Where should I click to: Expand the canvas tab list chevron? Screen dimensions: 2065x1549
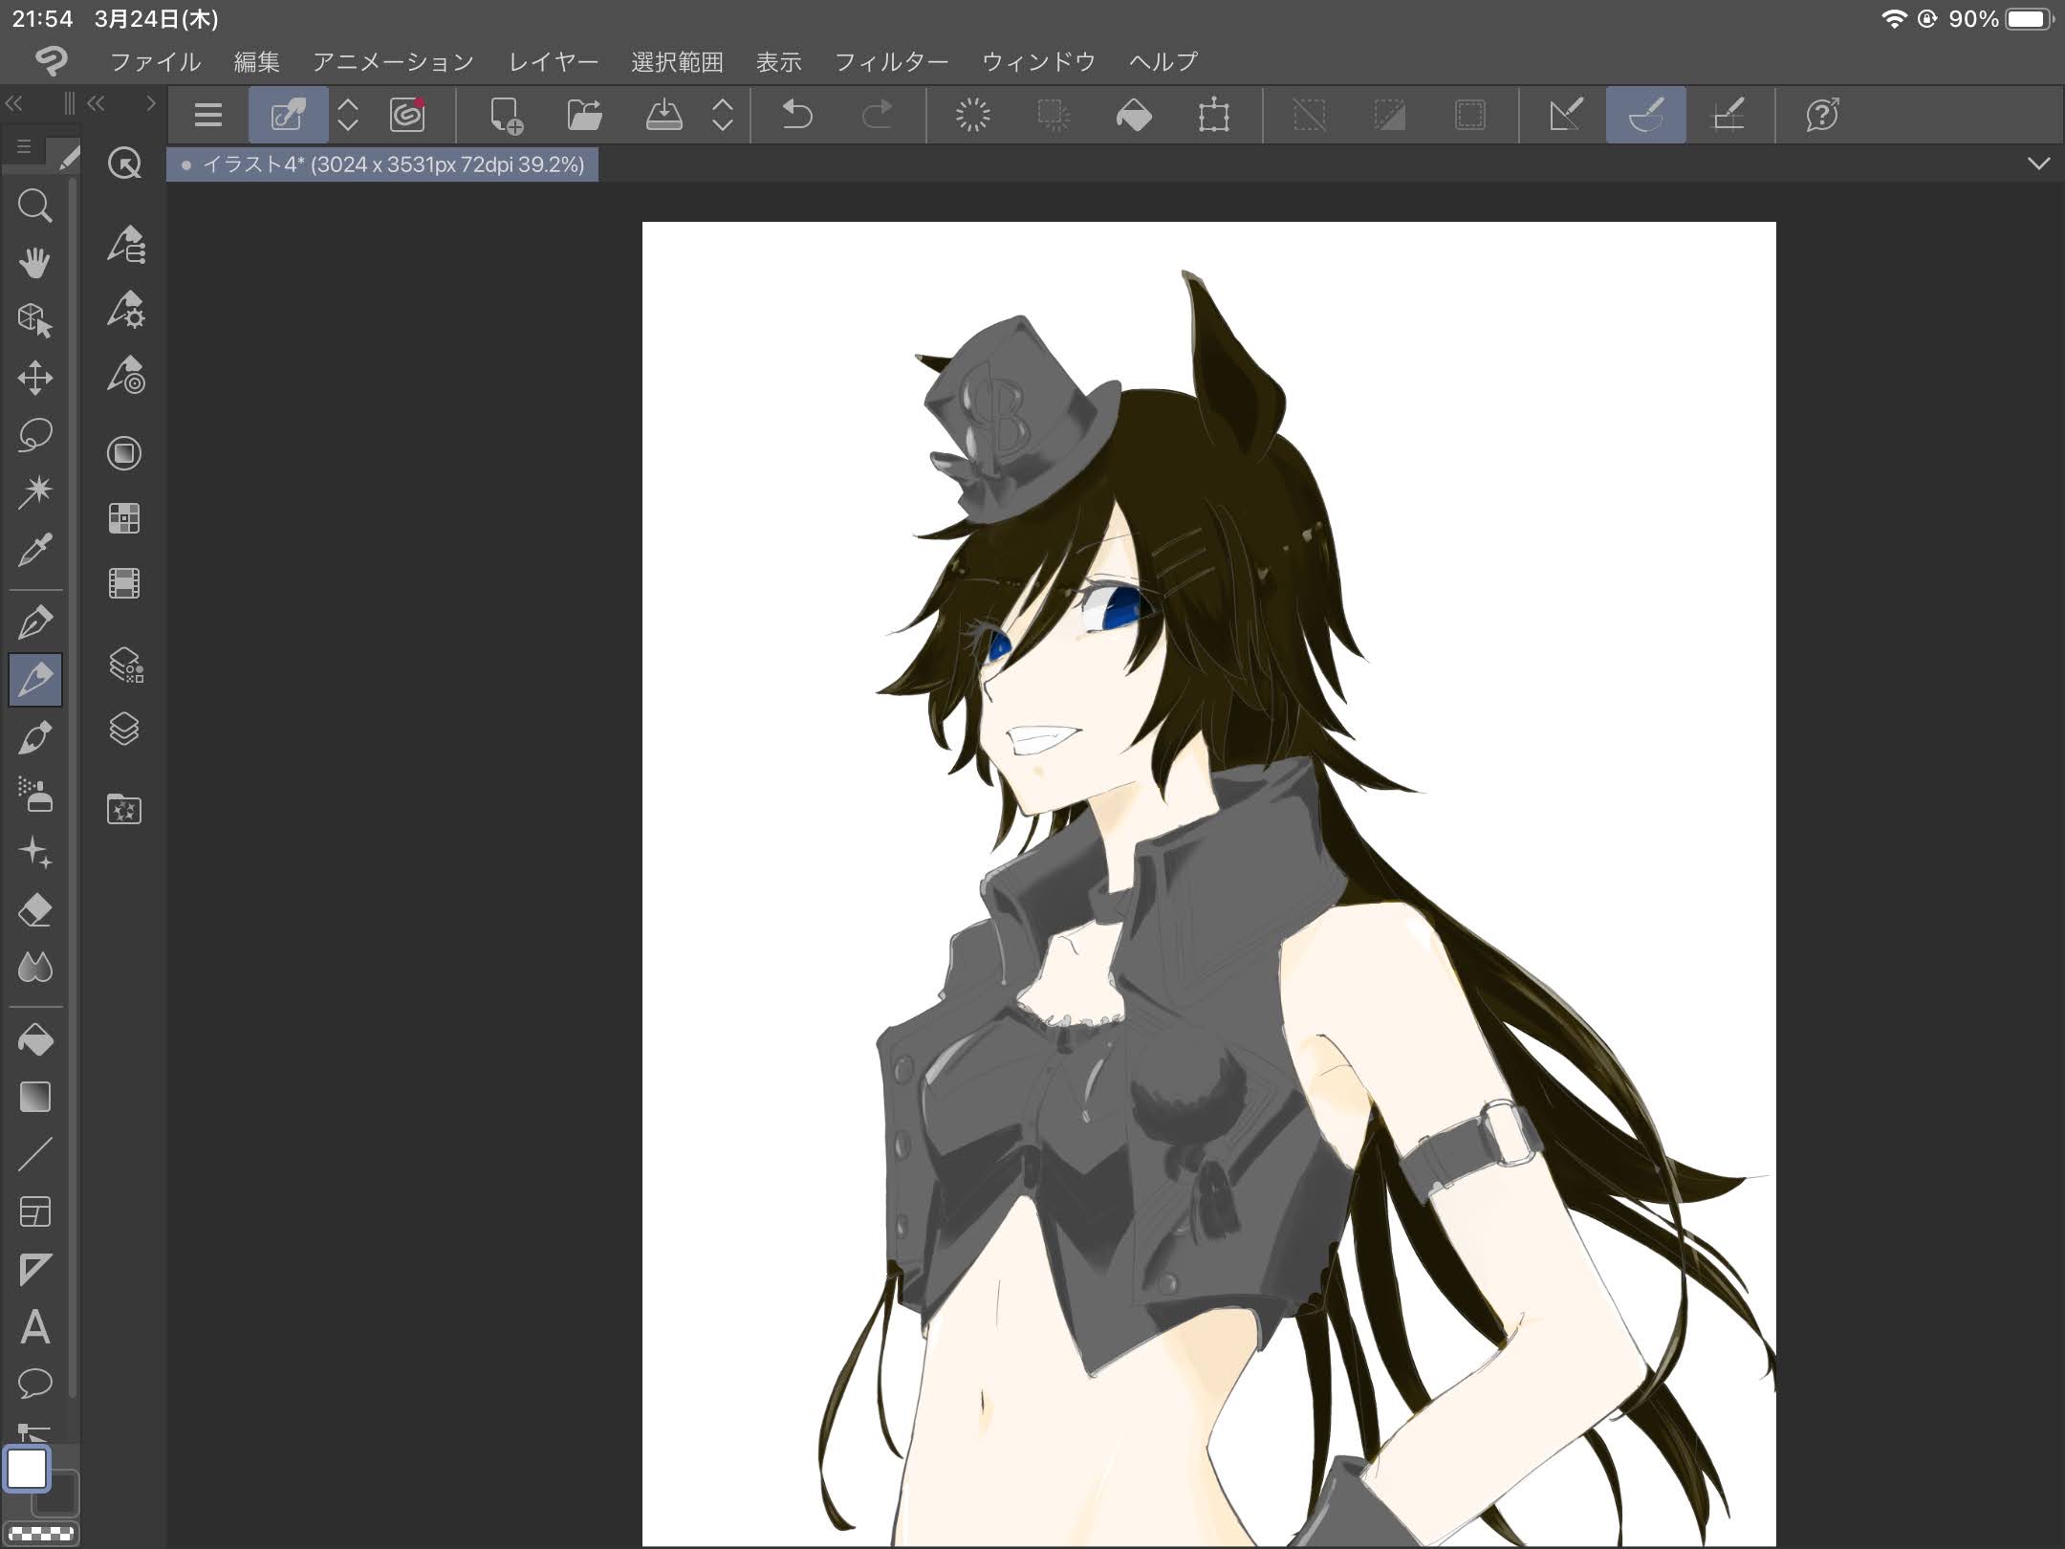pyautogui.click(x=2038, y=164)
